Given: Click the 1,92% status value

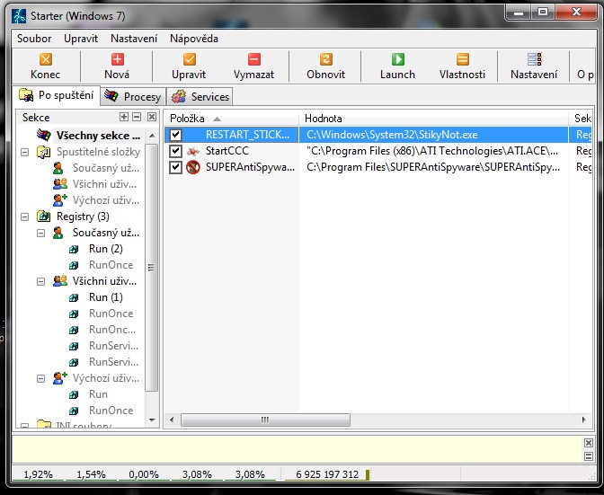Looking at the screenshot, I should pos(38,474).
